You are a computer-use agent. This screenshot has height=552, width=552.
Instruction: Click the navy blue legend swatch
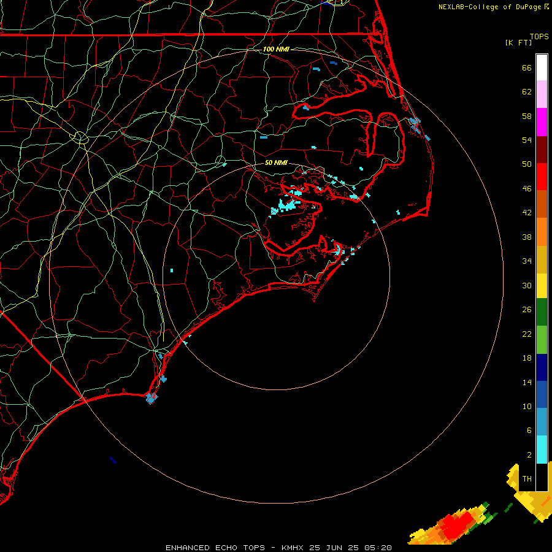tap(542, 367)
